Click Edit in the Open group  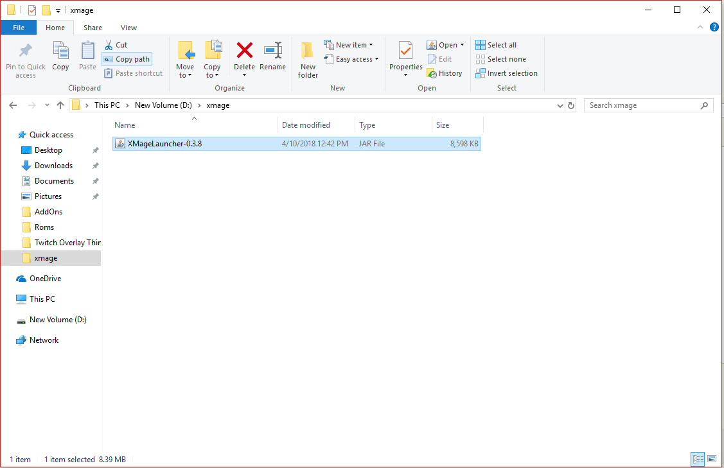click(x=440, y=59)
